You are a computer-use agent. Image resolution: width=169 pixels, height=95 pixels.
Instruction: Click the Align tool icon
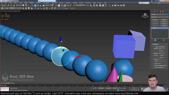(x=91, y=5)
